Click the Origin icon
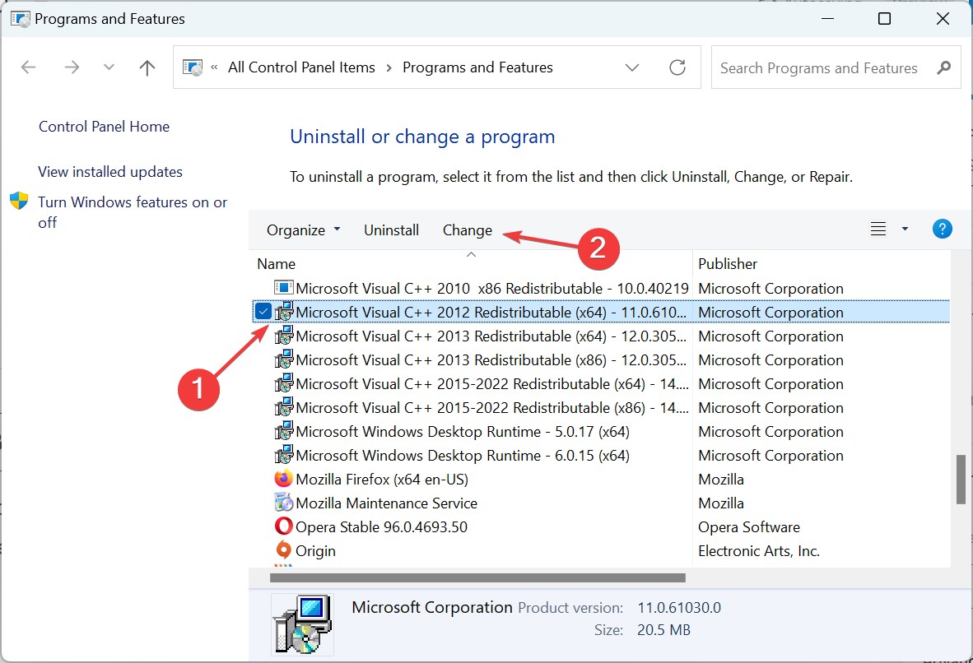 pyautogui.click(x=283, y=550)
